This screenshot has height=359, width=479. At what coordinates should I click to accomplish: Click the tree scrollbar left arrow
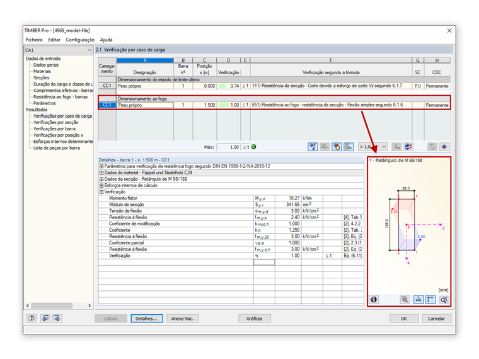point(28,305)
